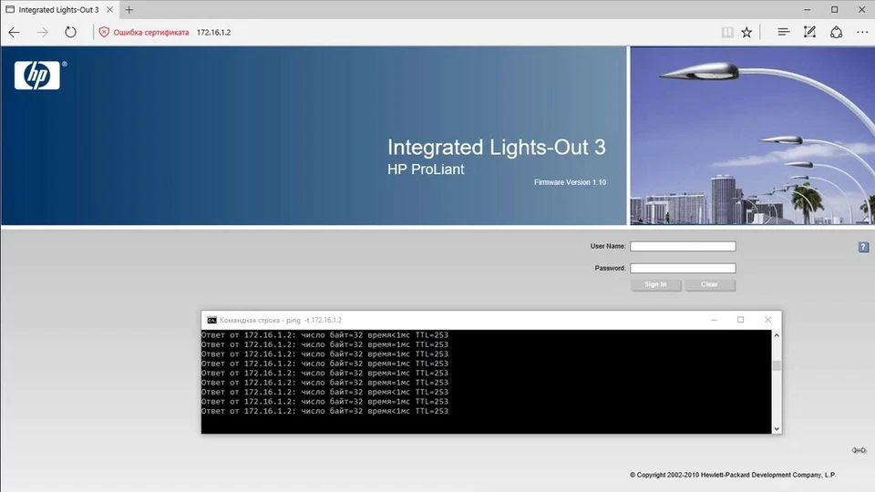This screenshot has width=875, height=492.
Task: Maximize the browser window
Action: [x=834, y=9]
